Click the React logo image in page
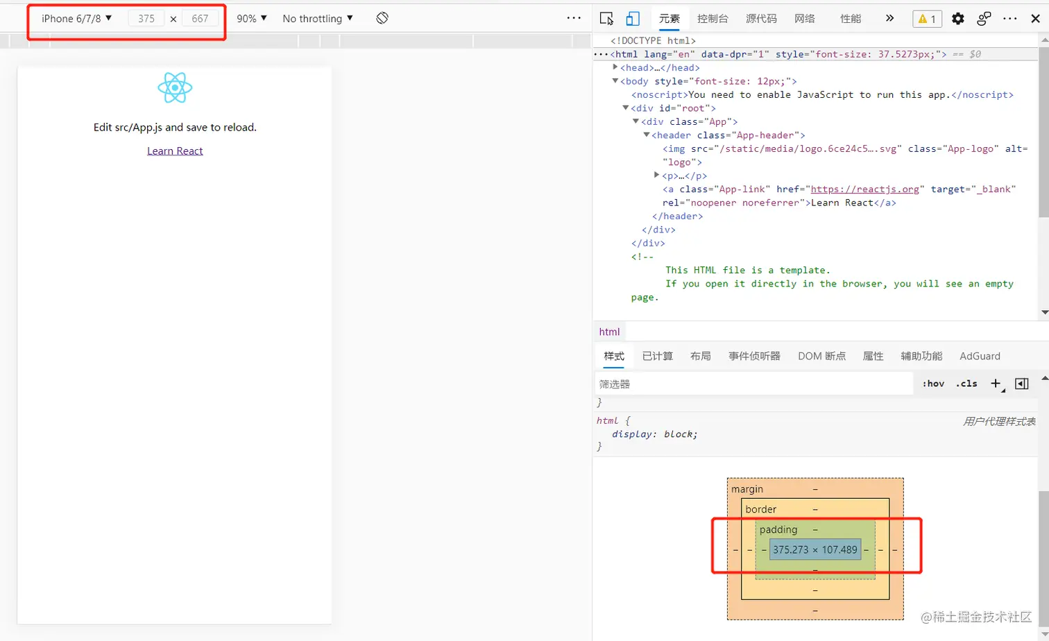Screen dimensions: 1049x641 tap(175, 87)
